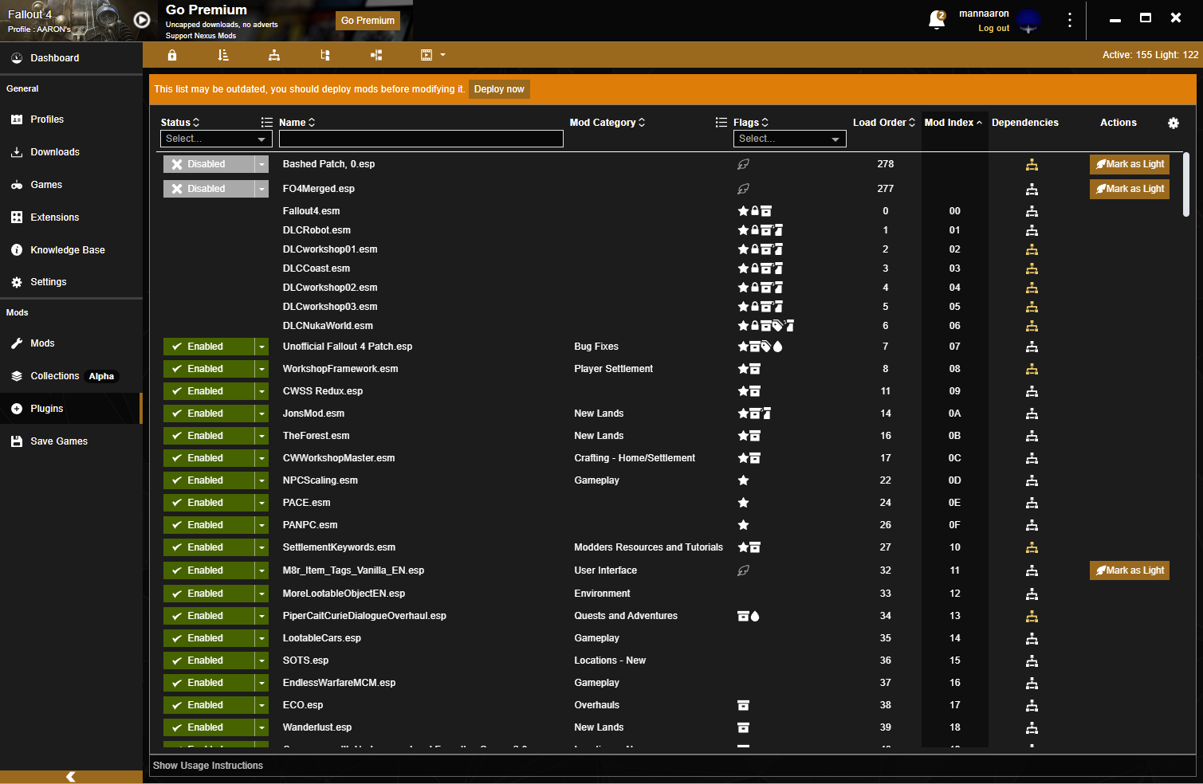Click the autosort lock icon in toolbar

(172, 55)
